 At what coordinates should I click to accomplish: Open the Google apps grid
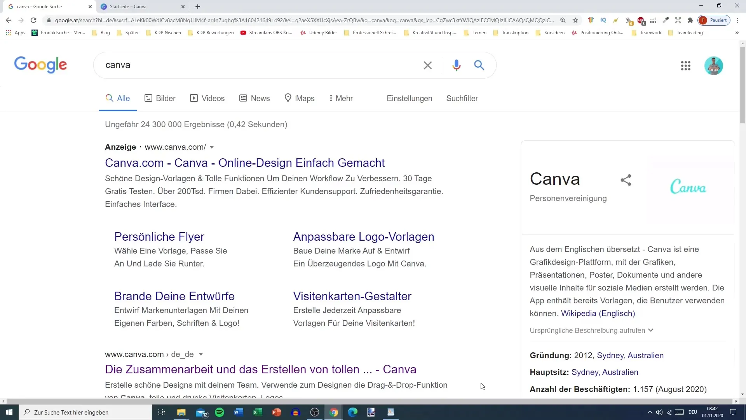click(x=685, y=66)
